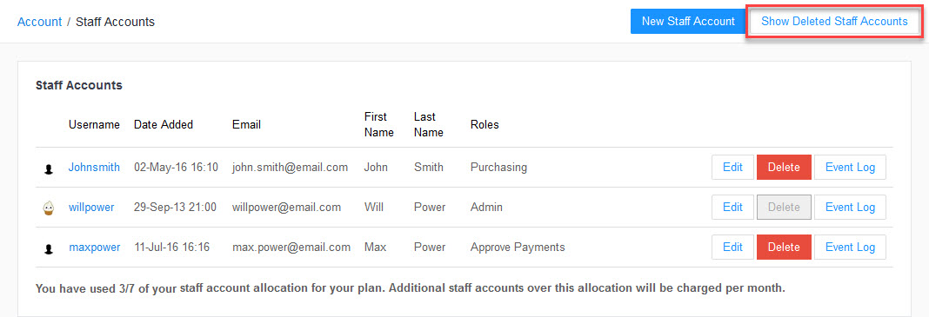View Event Log for Johnsmith
This screenshot has height=317, width=929.
pyautogui.click(x=850, y=168)
